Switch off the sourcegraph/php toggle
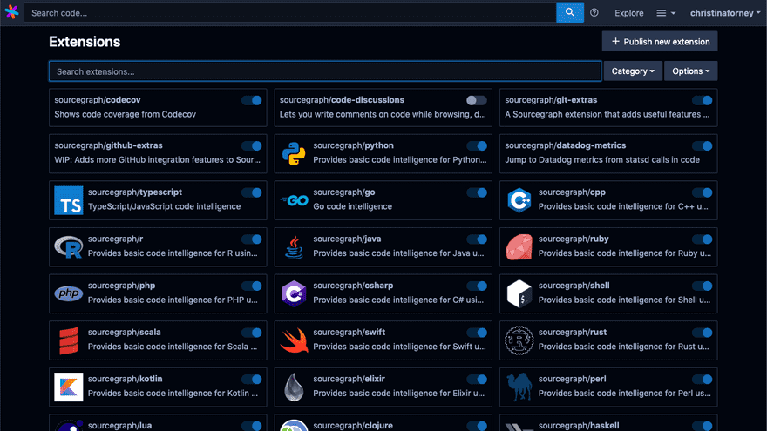Screen dimensions: 767x431 (251, 286)
